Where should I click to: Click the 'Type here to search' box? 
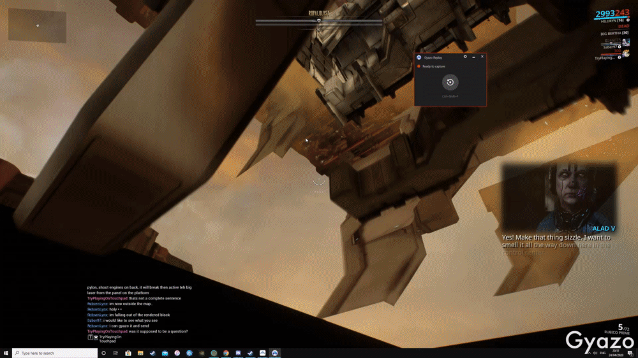55,353
